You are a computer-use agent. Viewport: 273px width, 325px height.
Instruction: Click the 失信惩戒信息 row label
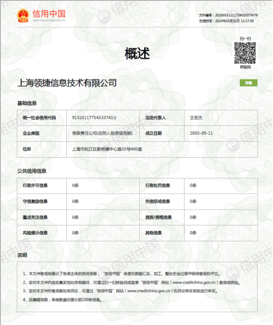coord(158,201)
